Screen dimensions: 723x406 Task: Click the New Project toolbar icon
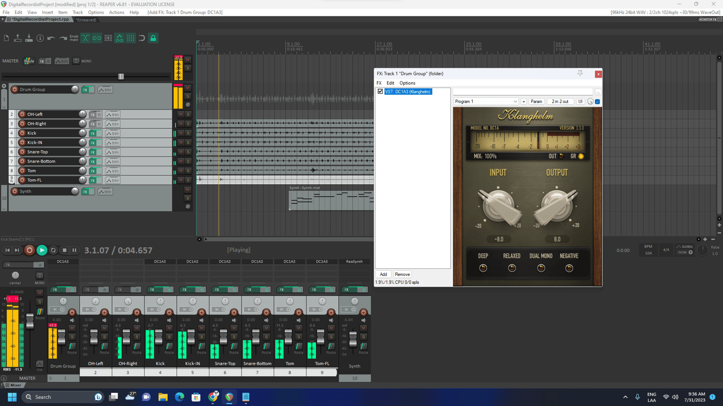[x=7, y=38]
